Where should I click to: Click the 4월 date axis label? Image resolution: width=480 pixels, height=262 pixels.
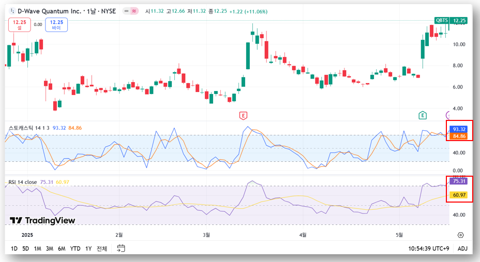[x=303, y=235]
